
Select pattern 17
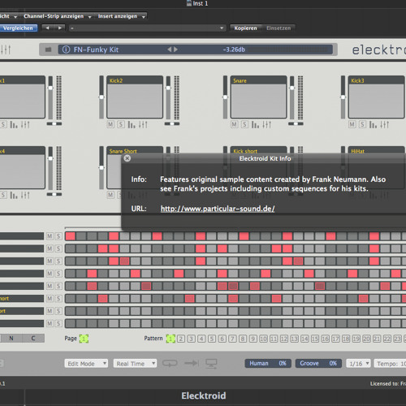[x=335, y=339]
